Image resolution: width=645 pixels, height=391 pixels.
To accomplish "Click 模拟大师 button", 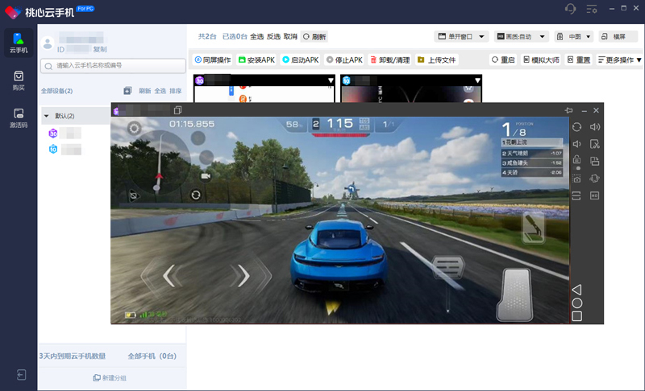I will 541,60.
